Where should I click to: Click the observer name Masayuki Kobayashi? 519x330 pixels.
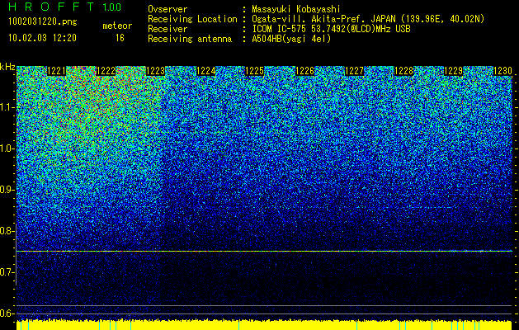(296, 10)
